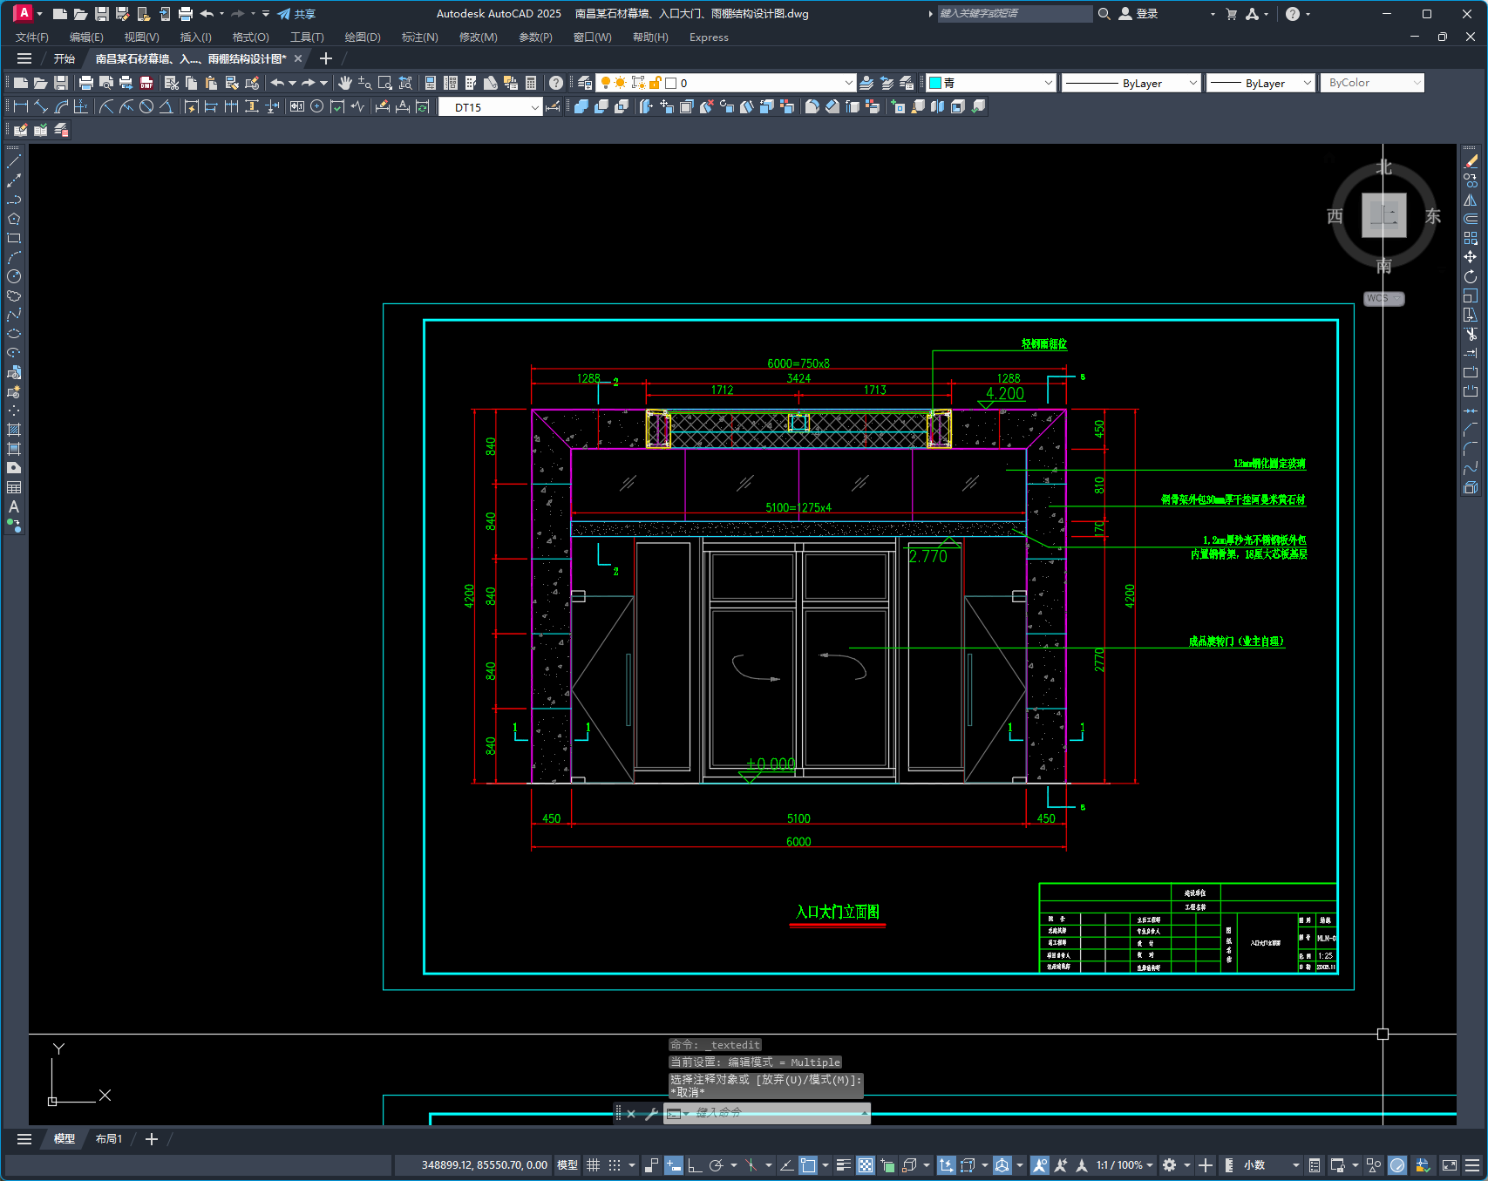Open the 小数 units dropdown in status bar
Image resolution: width=1488 pixels, height=1181 pixels.
1272,1165
